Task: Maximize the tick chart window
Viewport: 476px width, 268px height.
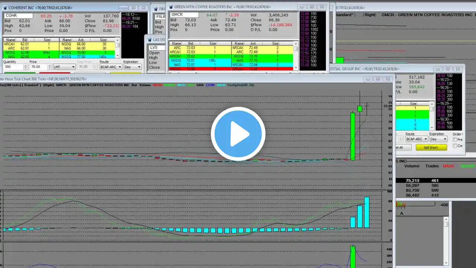Action: point(378,79)
